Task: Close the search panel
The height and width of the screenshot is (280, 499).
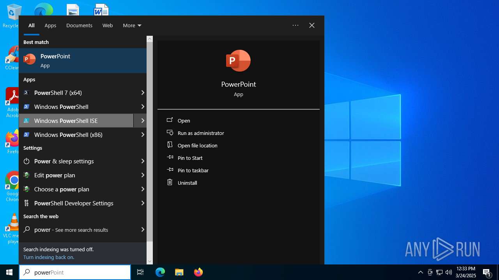Action: click(312, 25)
